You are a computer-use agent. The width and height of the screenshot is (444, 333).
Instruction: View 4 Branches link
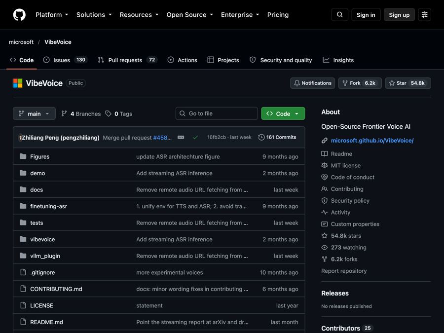pyautogui.click(x=81, y=113)
